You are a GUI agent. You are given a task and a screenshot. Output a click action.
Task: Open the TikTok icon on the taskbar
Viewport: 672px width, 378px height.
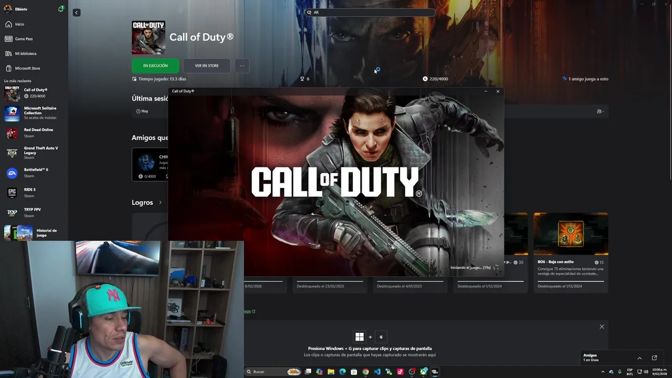(x=400, y=372)
